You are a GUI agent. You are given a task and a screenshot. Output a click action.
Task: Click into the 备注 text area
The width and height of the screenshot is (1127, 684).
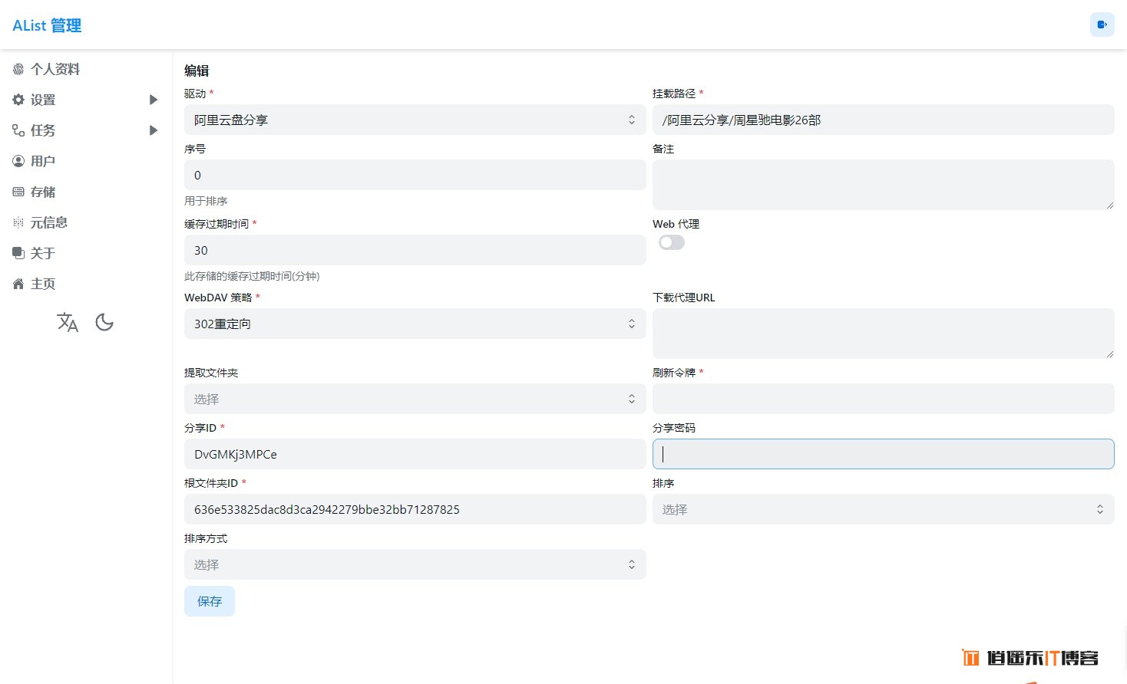[x=884, y=185]
